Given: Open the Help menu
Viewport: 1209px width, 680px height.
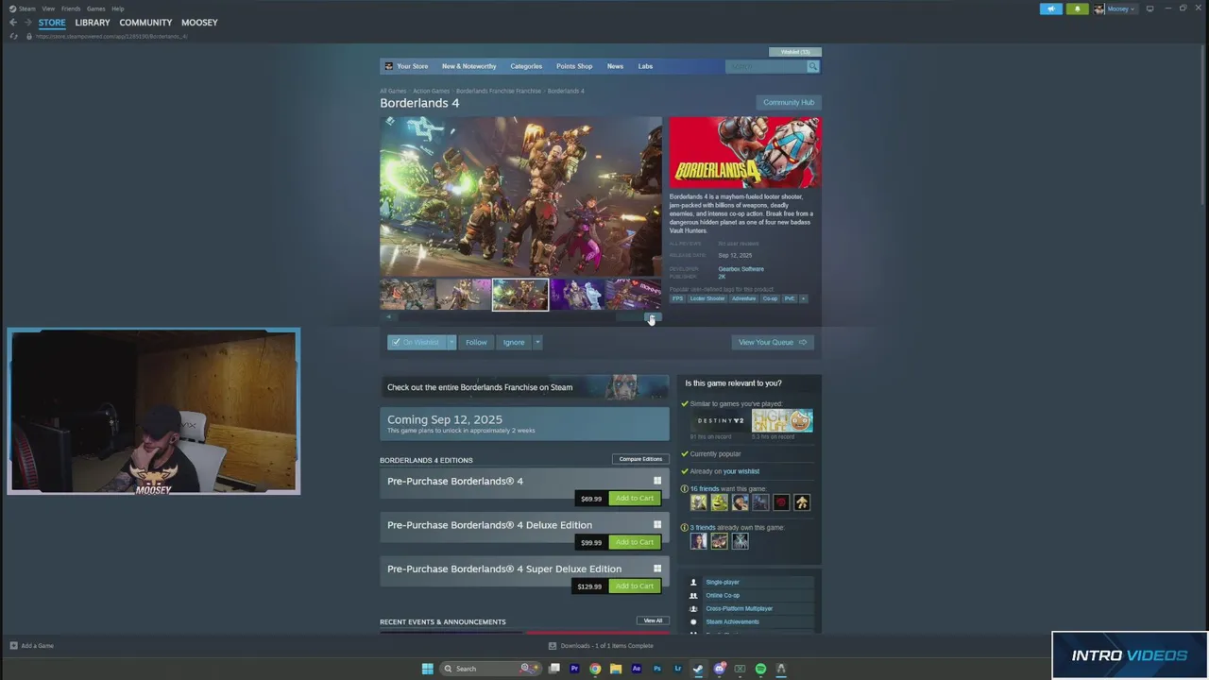Looking at the screenshot, I should point(118,8).
